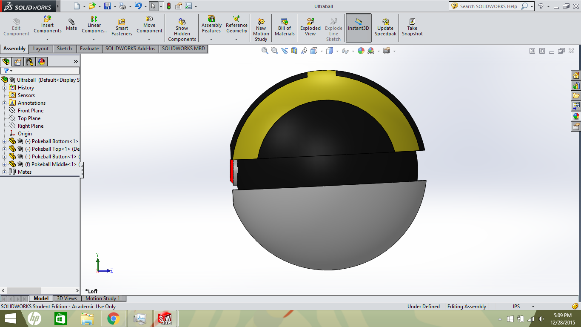Start a New Motion Study

(261, 30)
